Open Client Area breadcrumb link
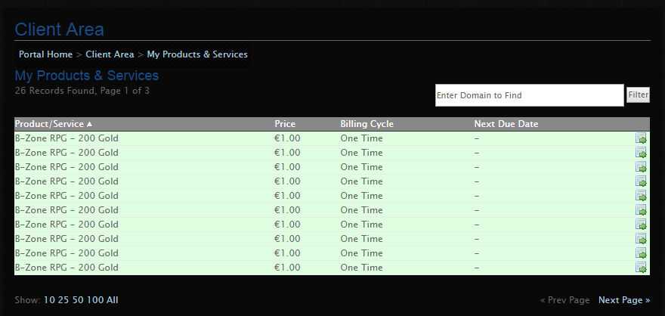The image size is (665, 316). point(110,54)
